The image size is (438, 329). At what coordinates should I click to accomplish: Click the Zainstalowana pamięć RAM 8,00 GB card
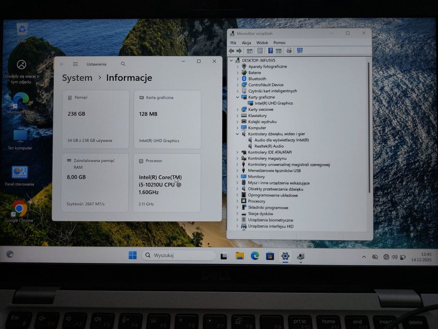(x=95, y=182)
